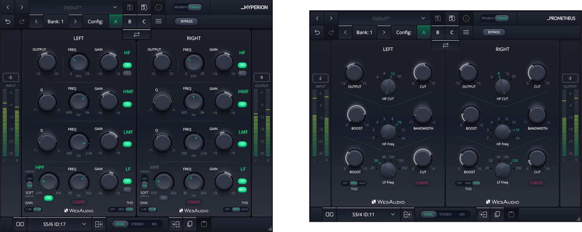Select next bank in Prometheus
This screenshot has width=582, height=232.
click(x=384, y=32)
